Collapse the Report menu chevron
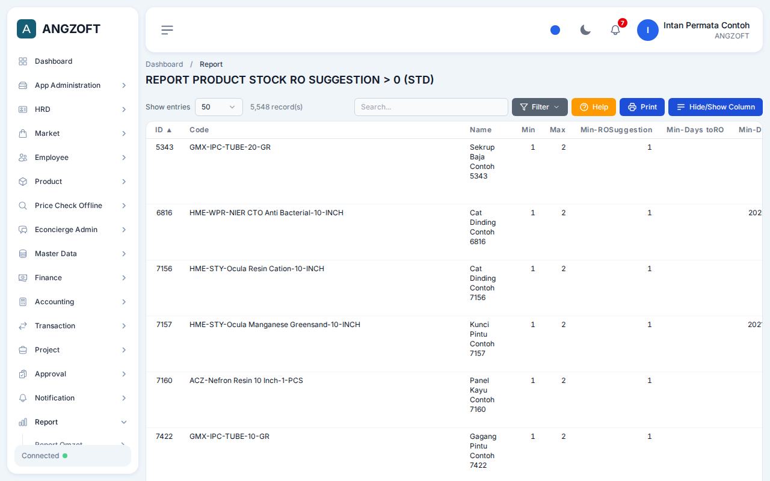Screen dimensions: 770x481 coord(124,422)
